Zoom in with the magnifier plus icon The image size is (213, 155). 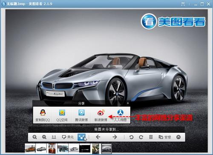point(35,137)
